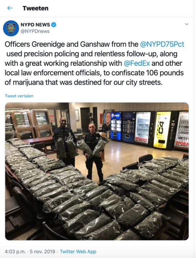This screenshot has width=196, height=258.
Task: Follow the @FedEx mention link
Action: point(137,63)
